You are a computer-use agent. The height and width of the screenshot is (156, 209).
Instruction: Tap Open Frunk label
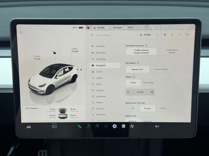tap(37, 58)
